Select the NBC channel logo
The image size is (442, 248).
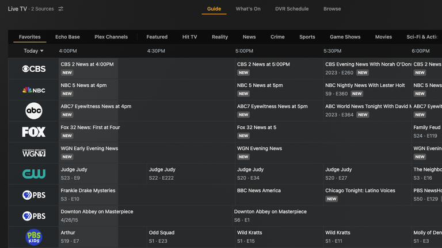[34, 90]
